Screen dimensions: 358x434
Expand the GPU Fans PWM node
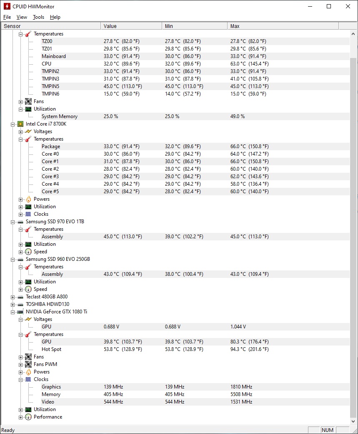pyautogui.click(x=20, y=365)
